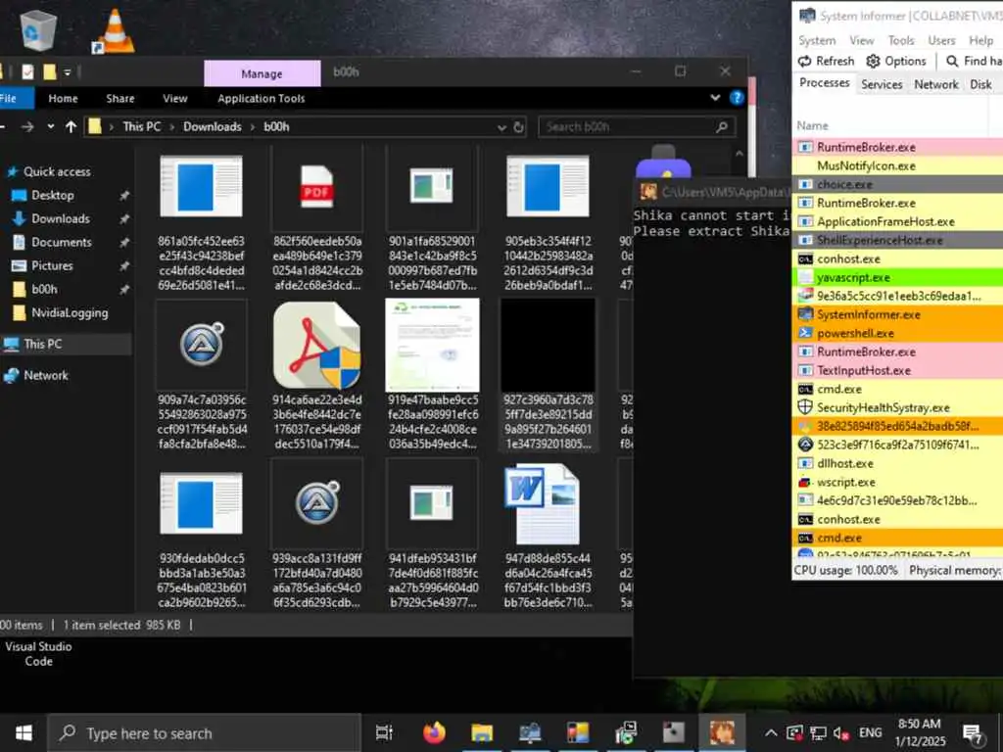Select file 939acc8a131fd9ff icon

point(317,502)
